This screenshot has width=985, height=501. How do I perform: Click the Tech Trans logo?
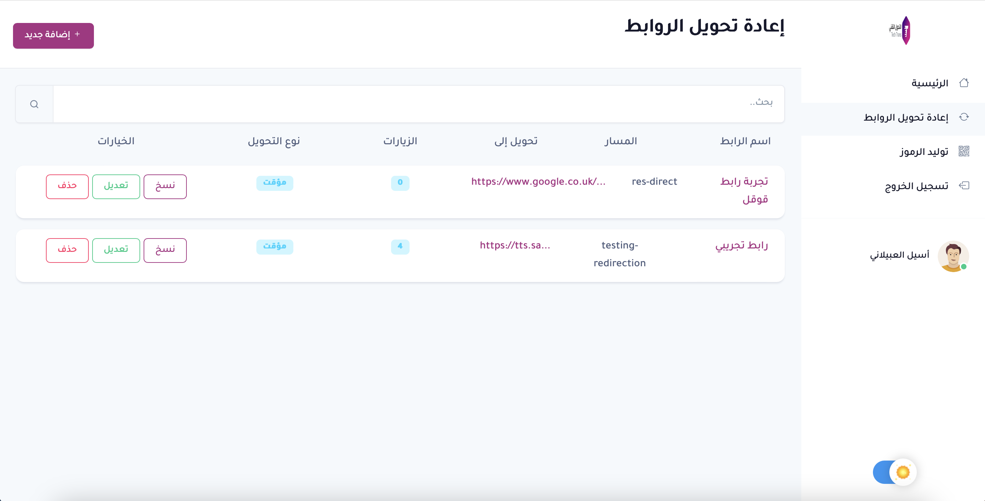(x=902, y=30)
